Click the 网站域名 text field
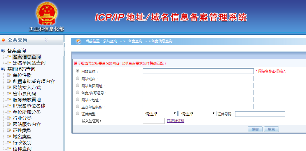This screenshot has height=151, width=306. [x=198, y=78]
